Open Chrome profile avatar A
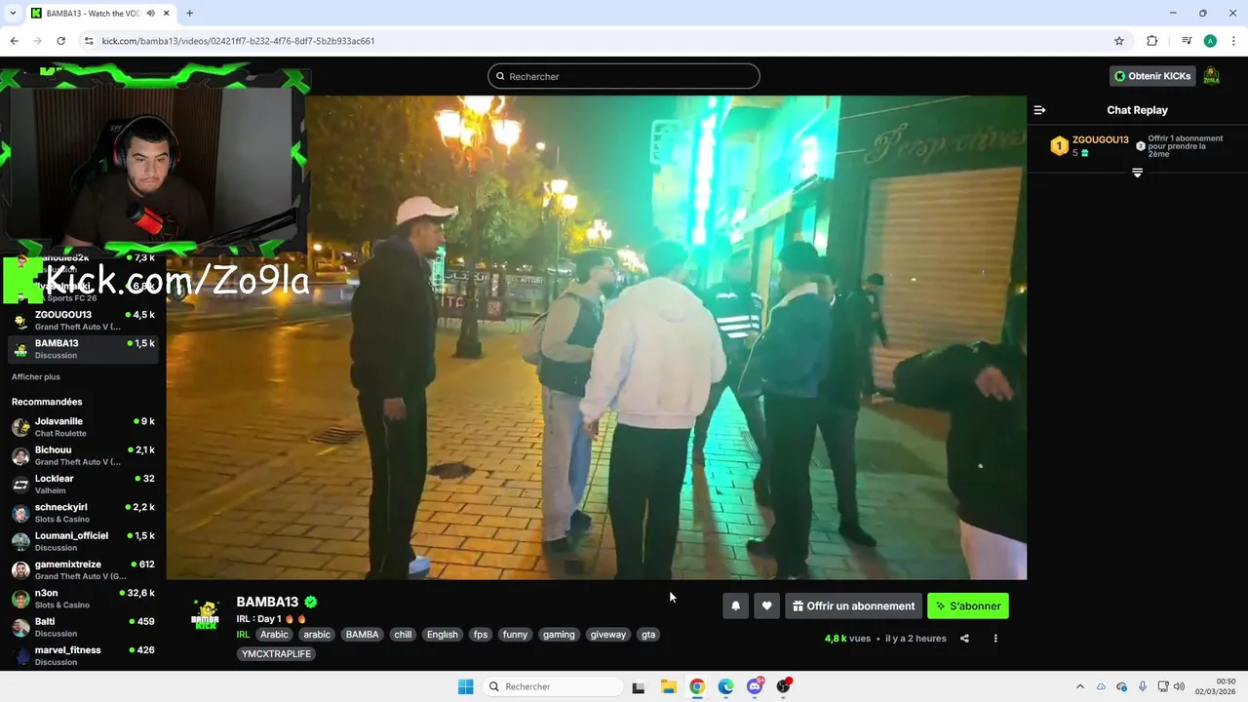Screen dimensions: 1248x702 point(1210,41)
